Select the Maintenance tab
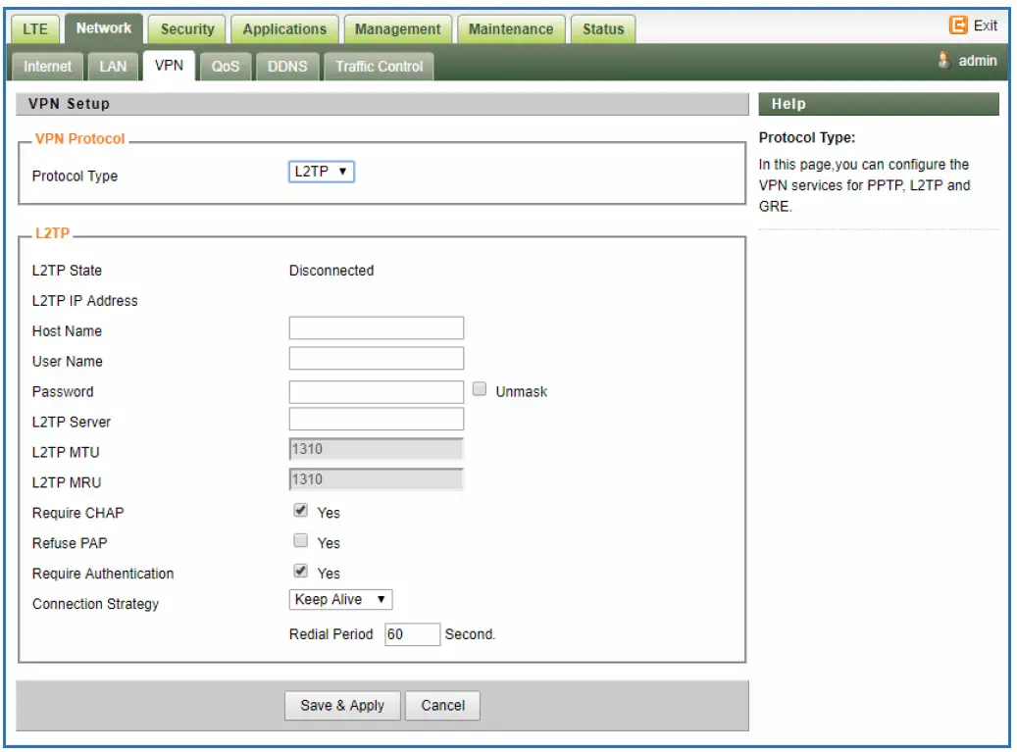The image size is (1017, 752). click(x=511, y=29)
